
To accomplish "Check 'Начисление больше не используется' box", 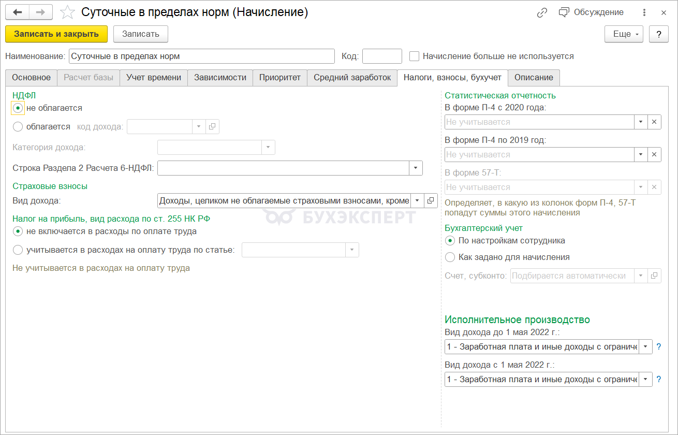I will (414, 56).
